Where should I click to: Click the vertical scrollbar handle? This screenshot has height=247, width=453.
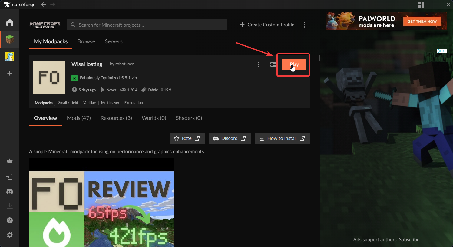click(319, 58)
